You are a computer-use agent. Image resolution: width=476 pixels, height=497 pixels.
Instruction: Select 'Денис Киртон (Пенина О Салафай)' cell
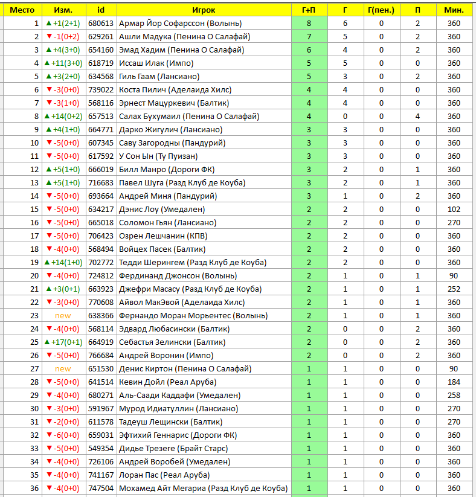tap(204, 369)
